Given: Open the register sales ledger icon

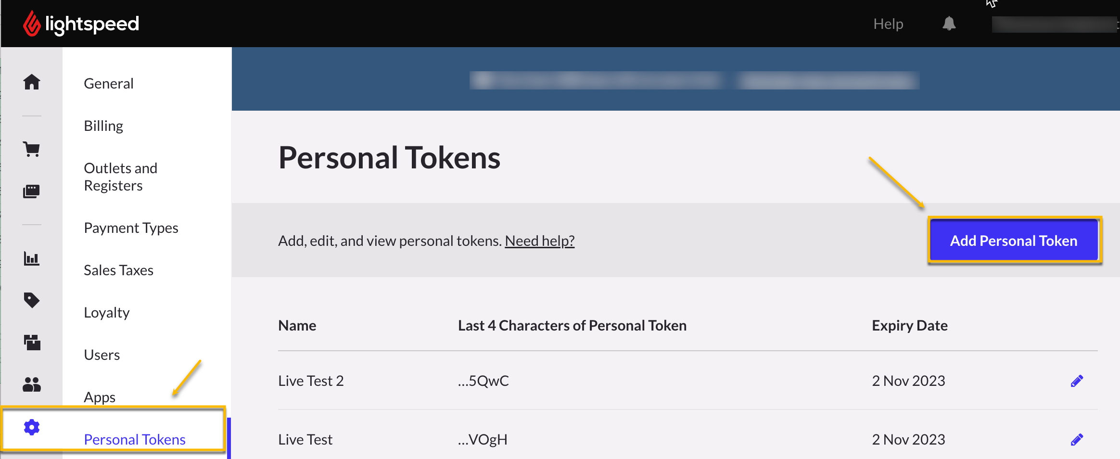Looking at the screenshot, I should pyautogui.click(x=32, y=191).
